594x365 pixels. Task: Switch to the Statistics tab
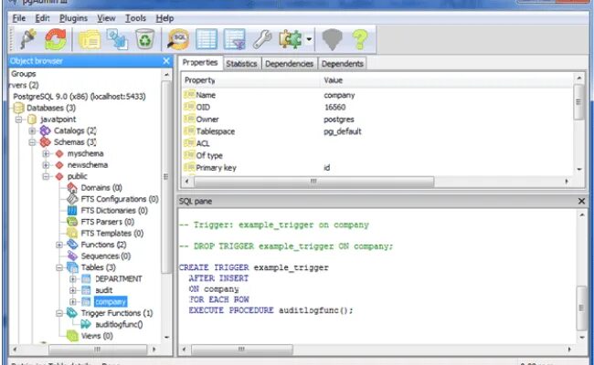click(x=241, y=64)
